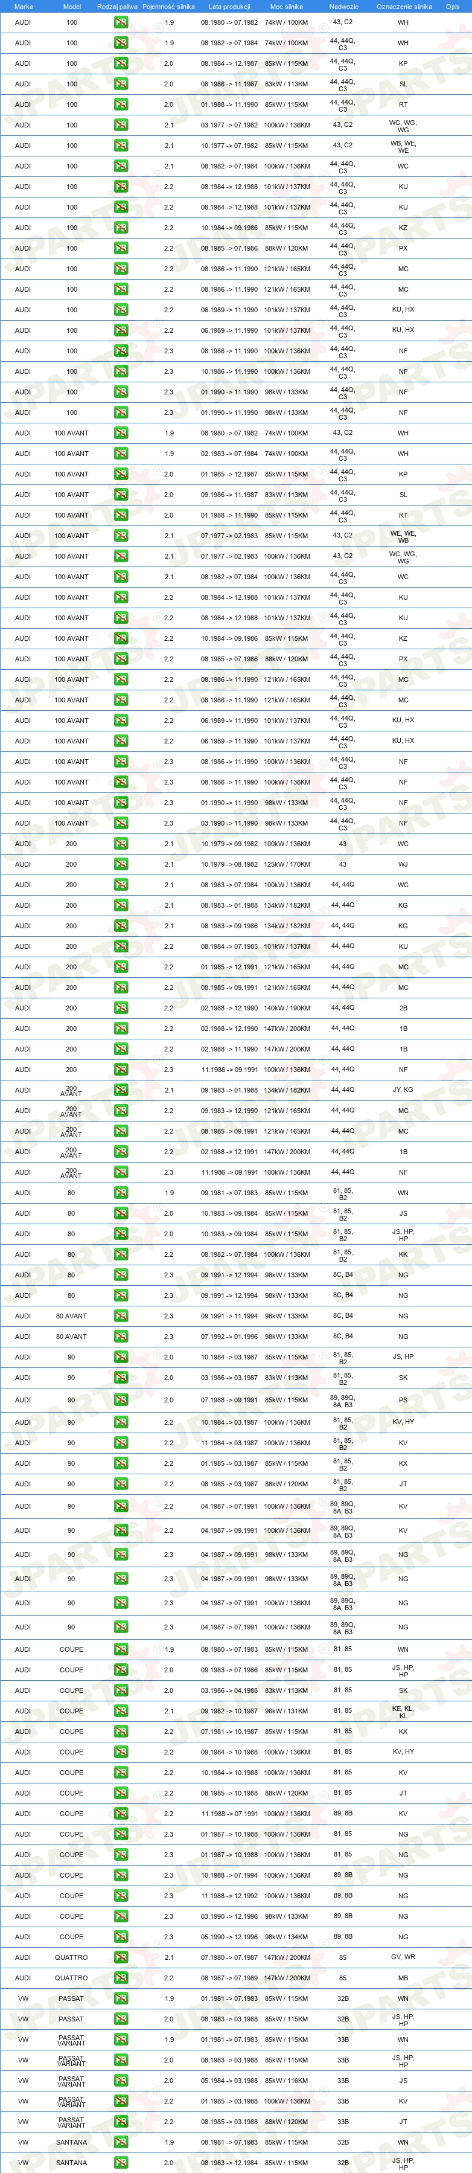Screen dimensions: 472x2173
Task: Select the engine code cell GV, WR
Action: coord(403,1957)
